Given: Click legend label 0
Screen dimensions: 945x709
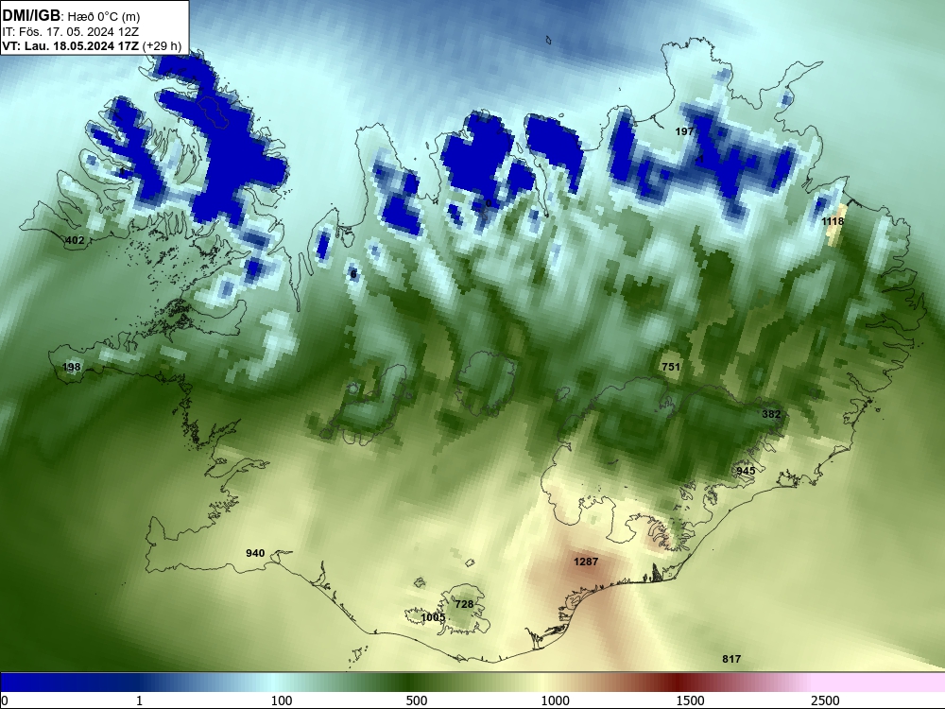Looking at the screenshot, I should pyautogui.click(x=5, y=700).
